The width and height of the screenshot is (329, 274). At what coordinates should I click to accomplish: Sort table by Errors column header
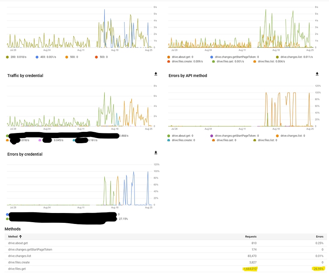319,237
